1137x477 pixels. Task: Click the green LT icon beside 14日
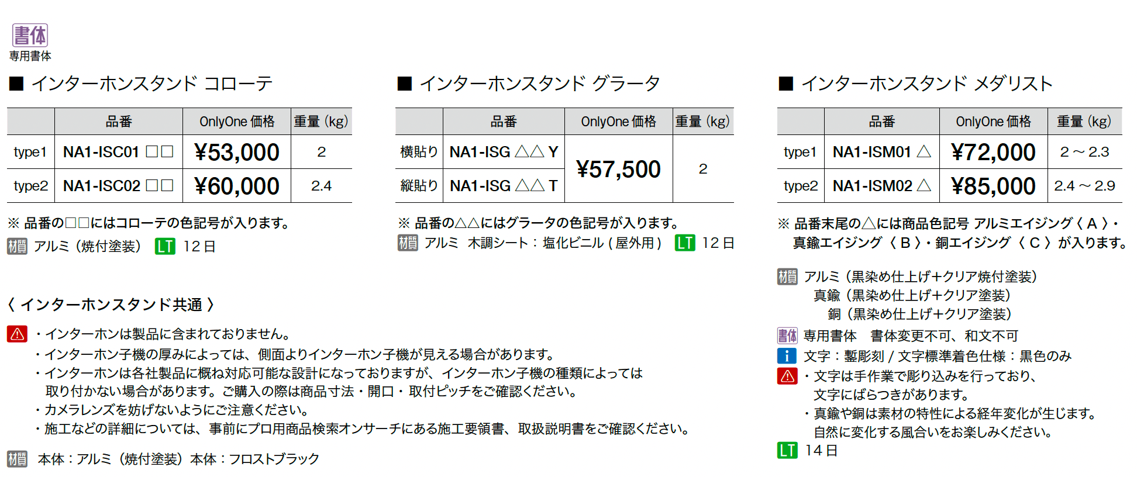coord(787,450)
